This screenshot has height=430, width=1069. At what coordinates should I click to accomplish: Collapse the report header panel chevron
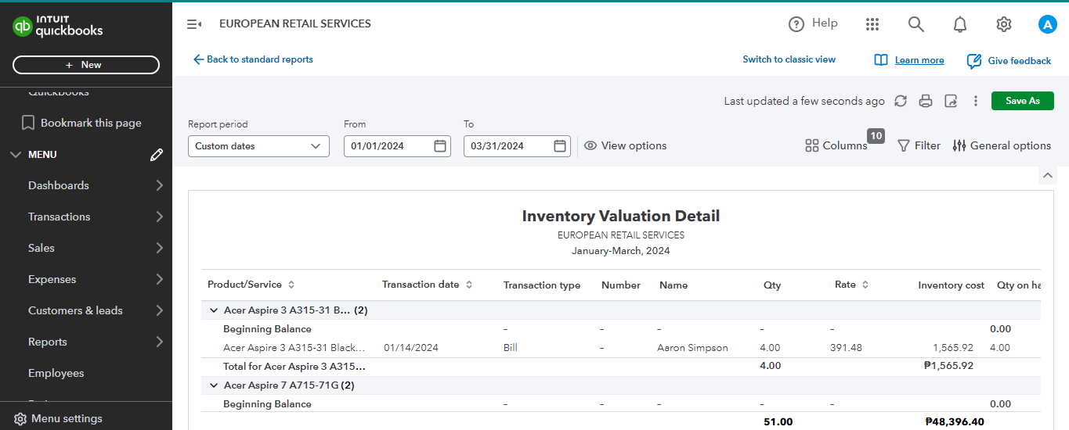coord(1048,175)
